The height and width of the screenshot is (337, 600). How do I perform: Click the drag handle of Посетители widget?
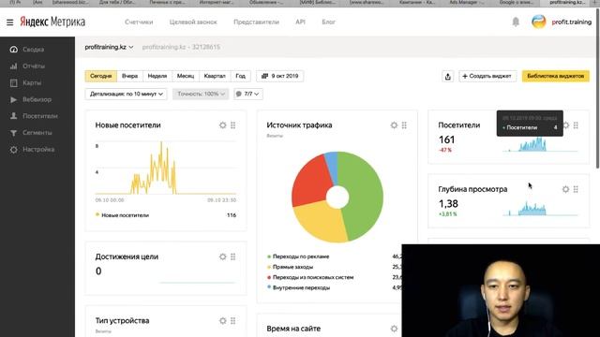(x=576, y=125)
